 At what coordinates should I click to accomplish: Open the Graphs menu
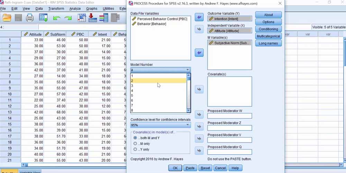point(92,9)
